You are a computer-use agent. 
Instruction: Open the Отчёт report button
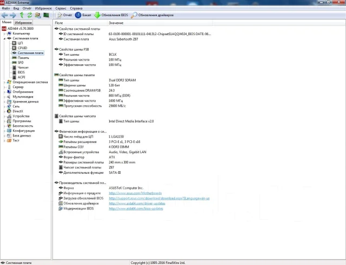(x=64, y=15)
